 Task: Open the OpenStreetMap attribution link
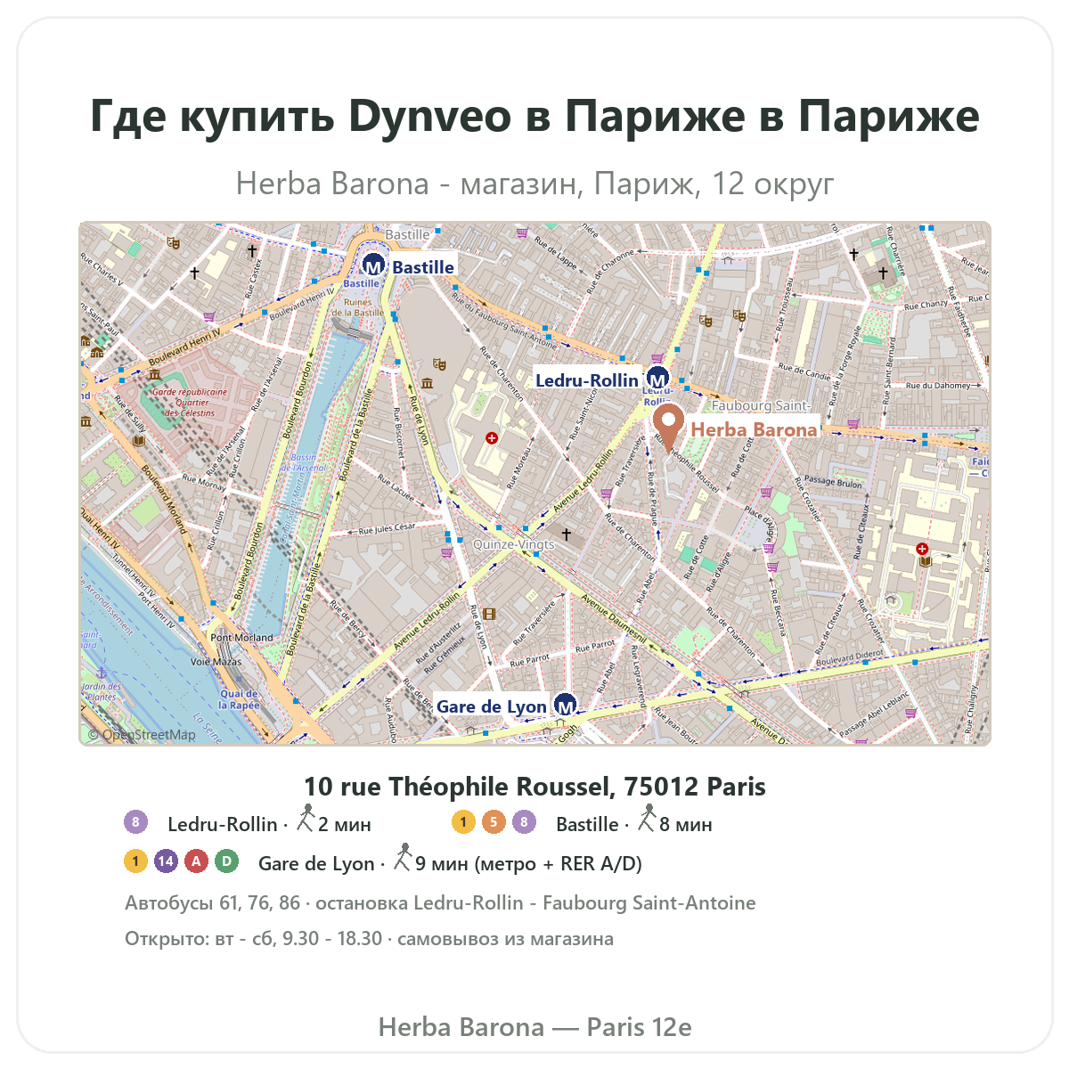141,735
